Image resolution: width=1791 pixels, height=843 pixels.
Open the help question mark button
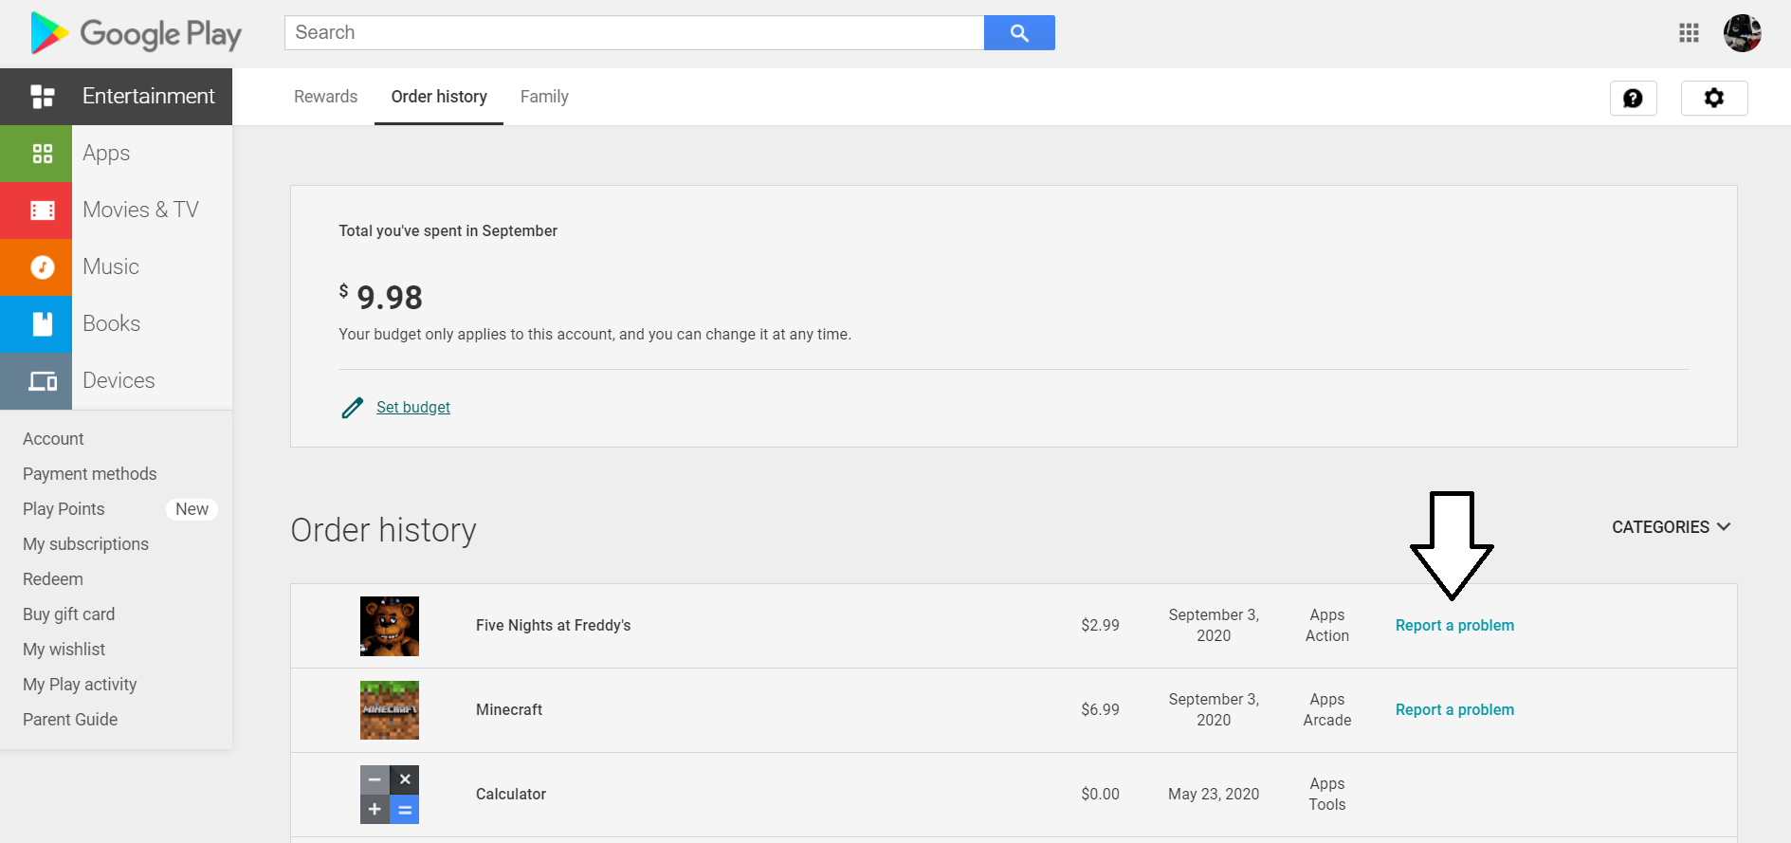point(1633,98)
